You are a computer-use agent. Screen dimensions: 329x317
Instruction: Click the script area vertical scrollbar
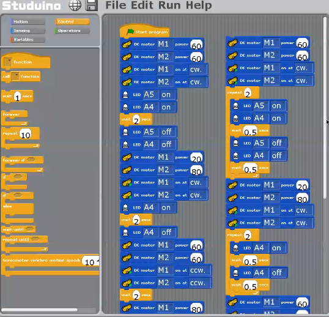(325, 108)
